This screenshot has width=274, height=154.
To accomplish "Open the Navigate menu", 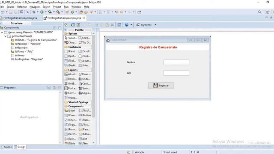I will (35, 7).
